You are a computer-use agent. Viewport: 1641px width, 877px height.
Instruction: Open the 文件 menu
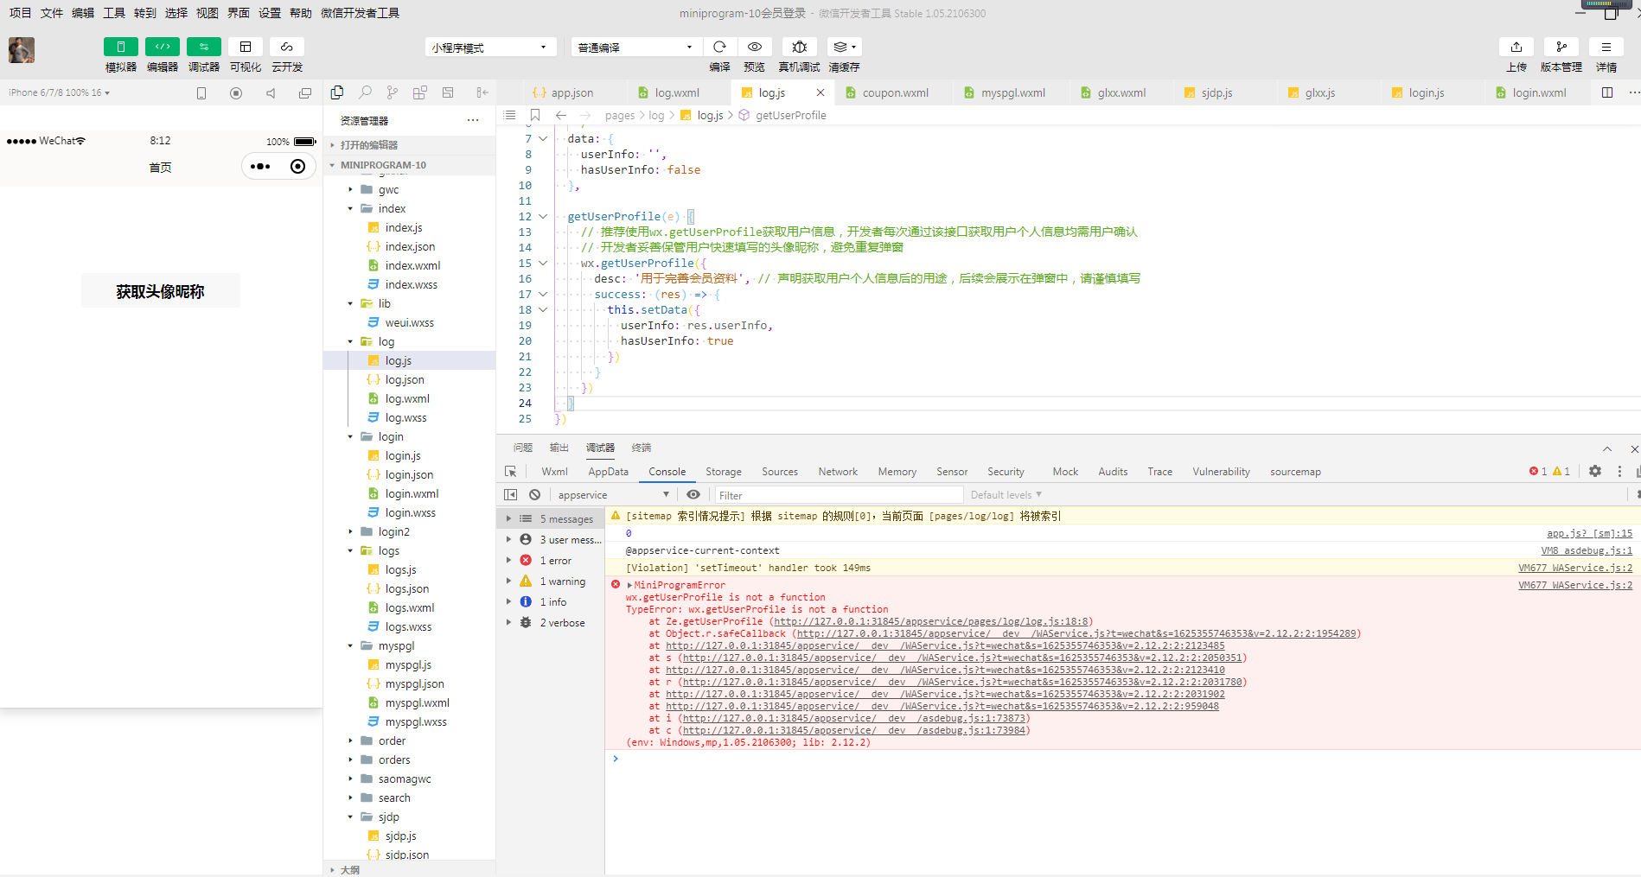click(x=52, y=13)
